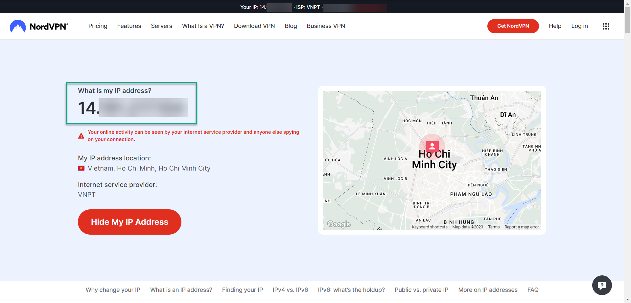Click the red warning triangle icon

[81, 136]
